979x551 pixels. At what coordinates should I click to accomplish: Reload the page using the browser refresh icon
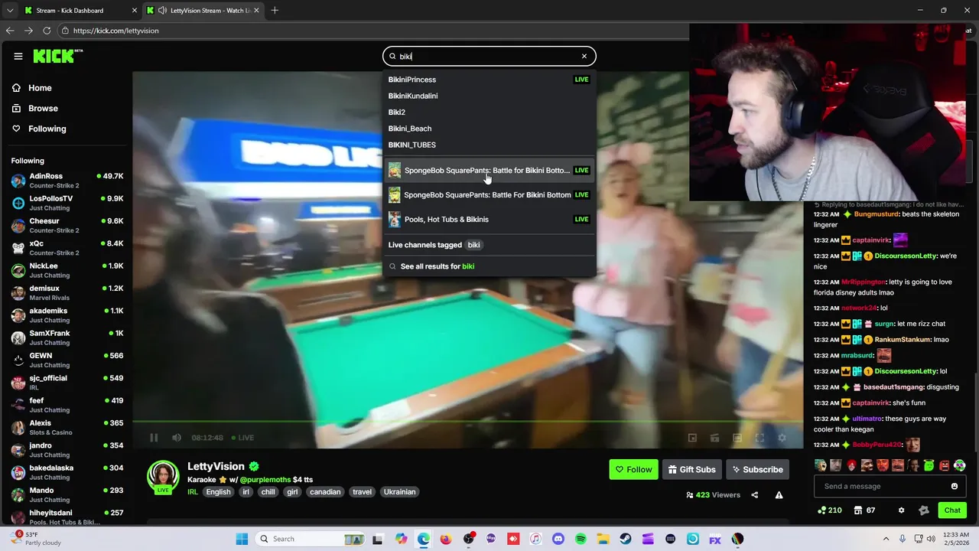[47, 31]
